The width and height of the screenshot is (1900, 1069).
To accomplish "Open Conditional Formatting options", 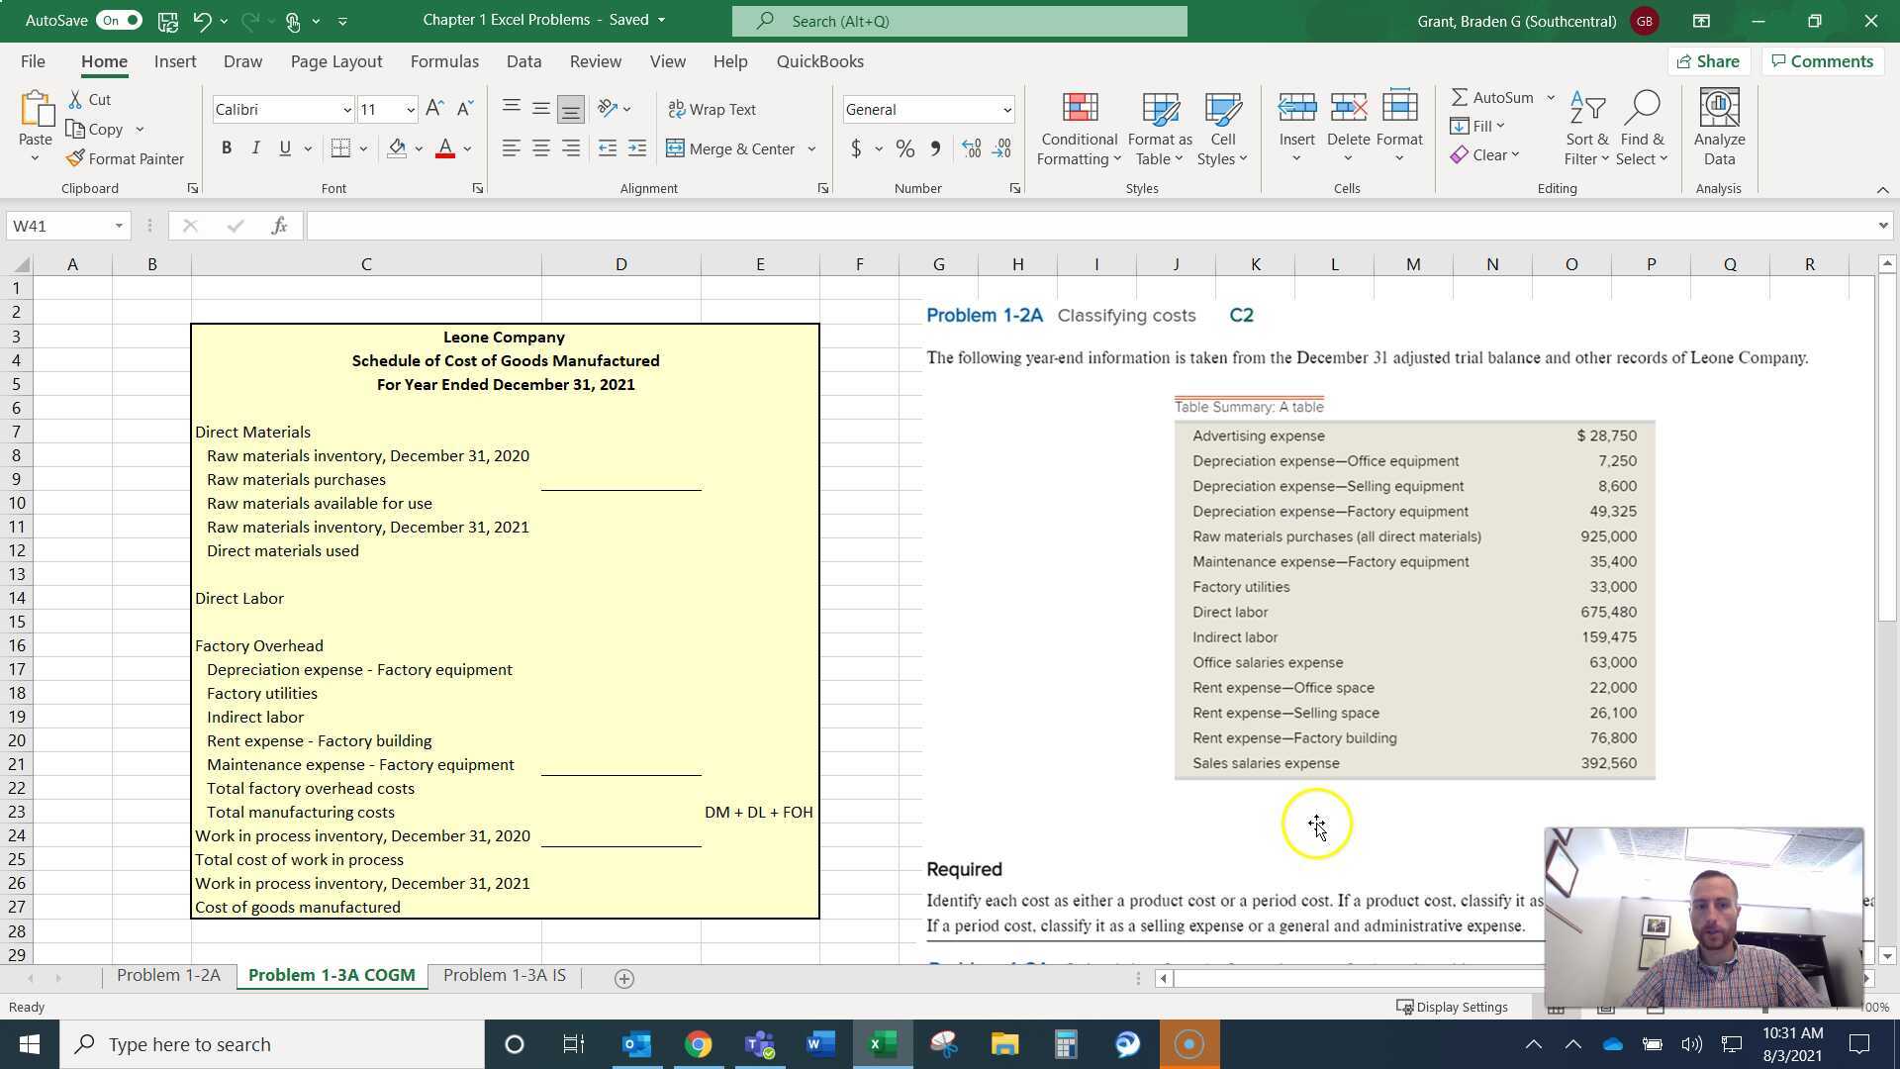I will [x=1078, y=127].
